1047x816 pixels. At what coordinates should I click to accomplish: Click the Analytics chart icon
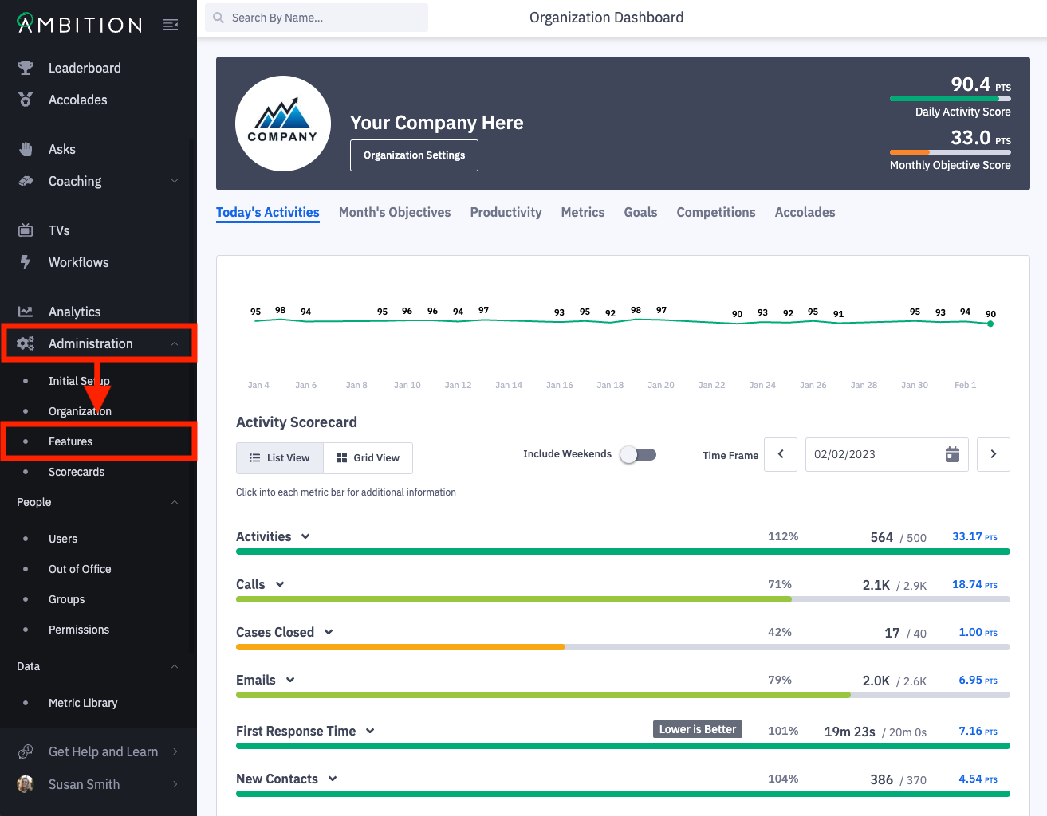tap(26, 312)
